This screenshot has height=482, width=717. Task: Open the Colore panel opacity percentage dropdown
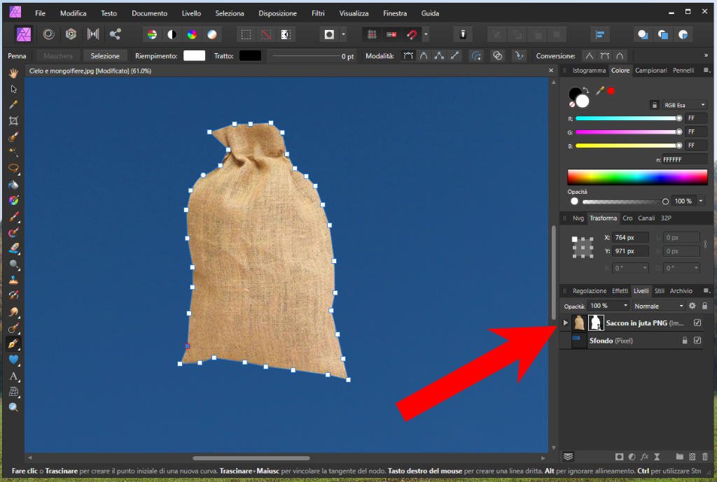pyautogui.click(x=700, y=201)
